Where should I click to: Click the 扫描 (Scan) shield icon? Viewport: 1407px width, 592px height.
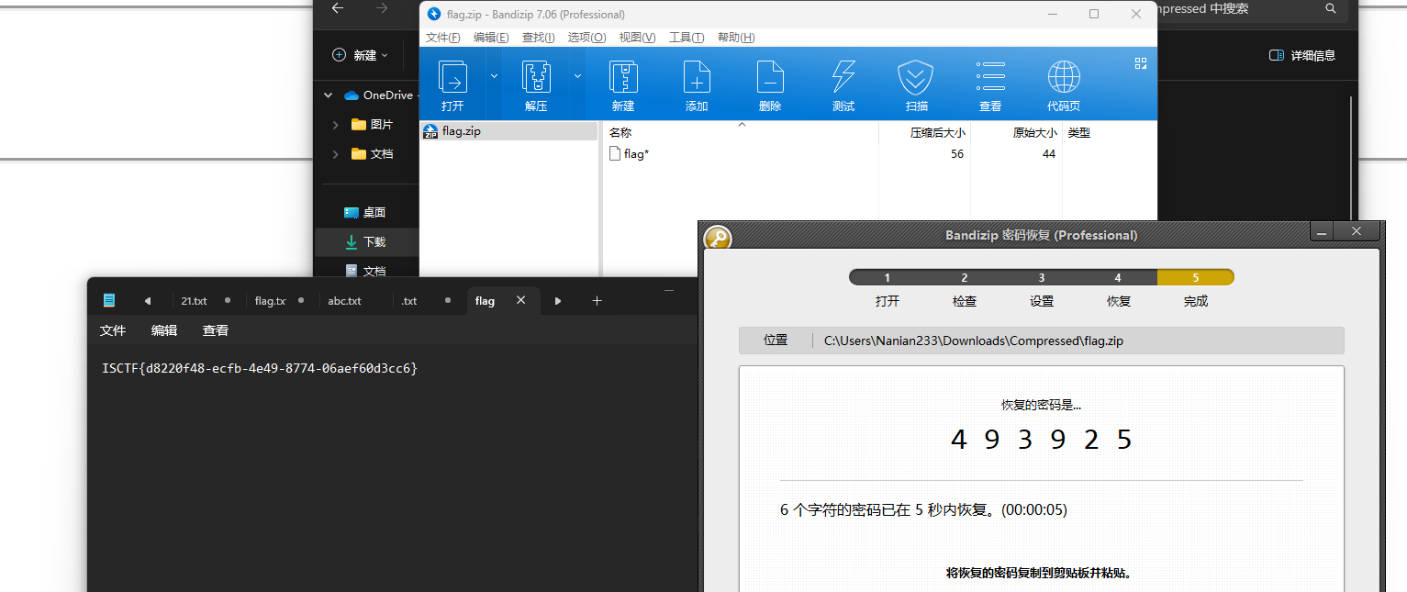pos(915,77)
